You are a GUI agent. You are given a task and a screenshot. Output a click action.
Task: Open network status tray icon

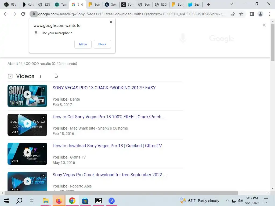[x=234, y=201]
